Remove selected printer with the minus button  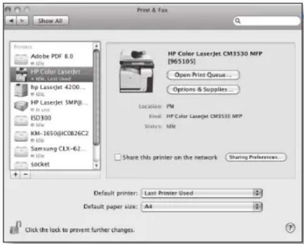(25, 174)
